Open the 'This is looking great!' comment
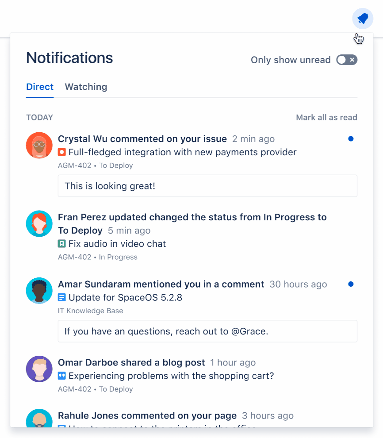The width and height of the screenshot is (383, 438). click(207, 186)
